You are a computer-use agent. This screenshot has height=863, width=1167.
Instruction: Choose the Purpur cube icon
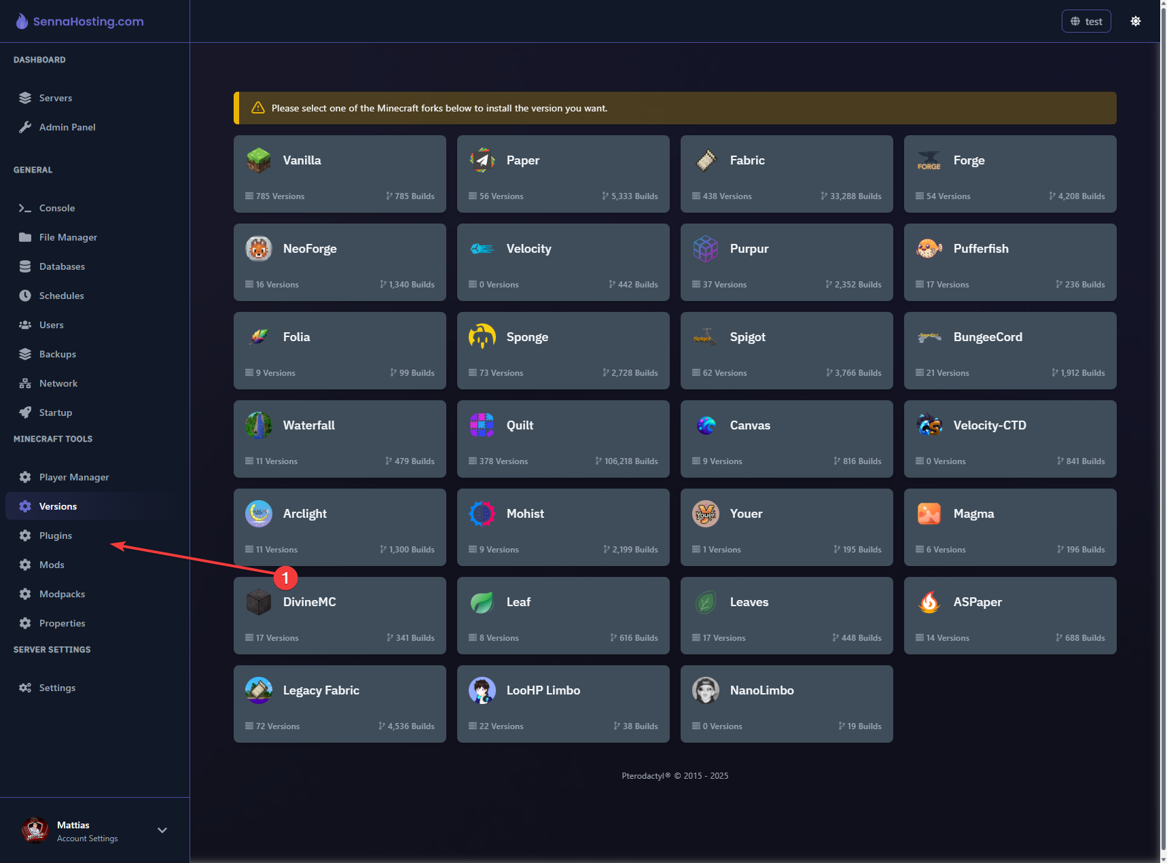[x=705, y=249]
